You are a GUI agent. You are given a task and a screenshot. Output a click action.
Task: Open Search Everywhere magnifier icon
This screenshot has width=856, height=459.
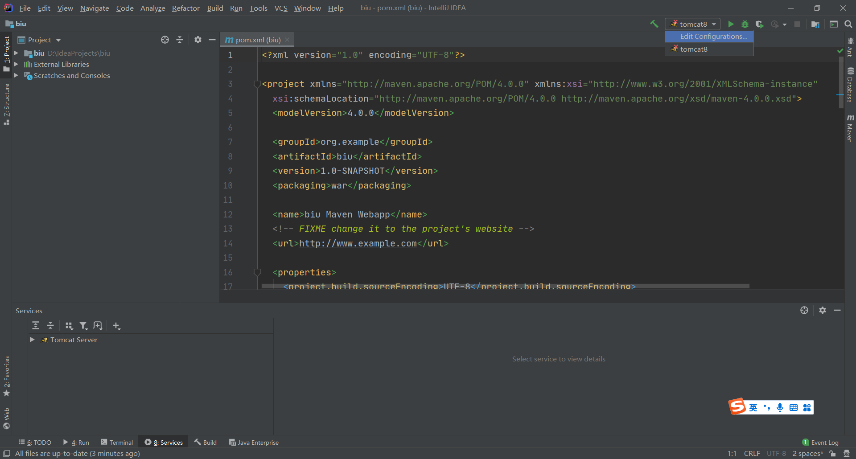coord(848,24)
